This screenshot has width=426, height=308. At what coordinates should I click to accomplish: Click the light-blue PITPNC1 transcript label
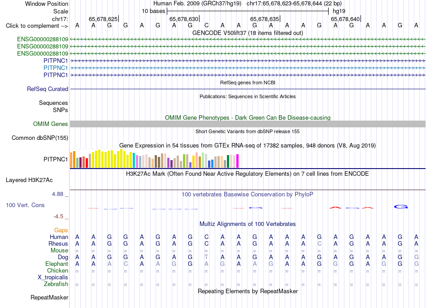click(56, 68)
